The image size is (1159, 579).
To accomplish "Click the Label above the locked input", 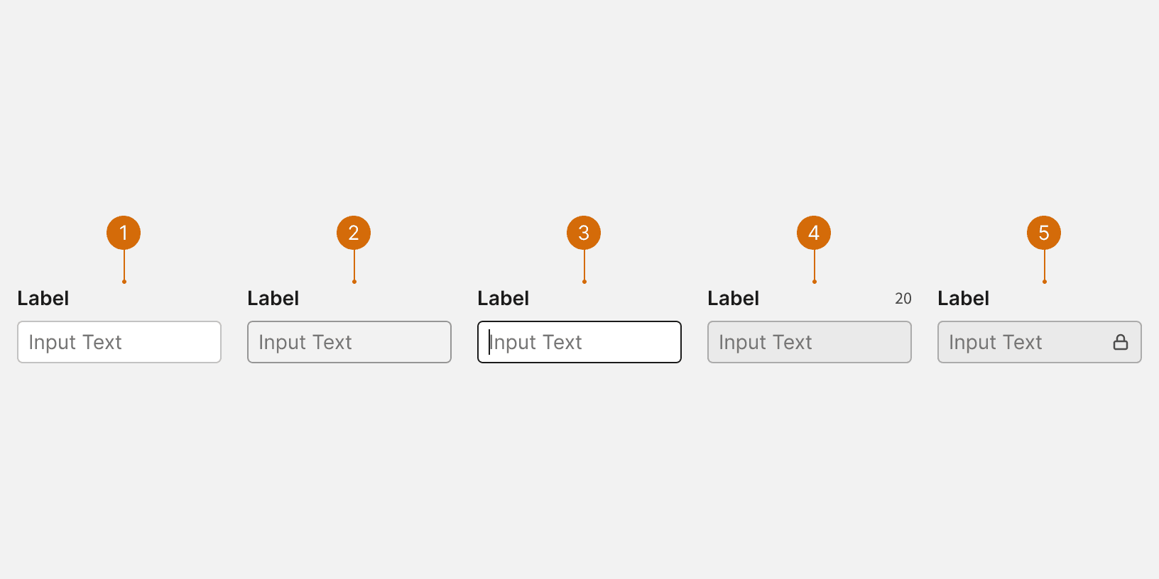I will point(964,298).
